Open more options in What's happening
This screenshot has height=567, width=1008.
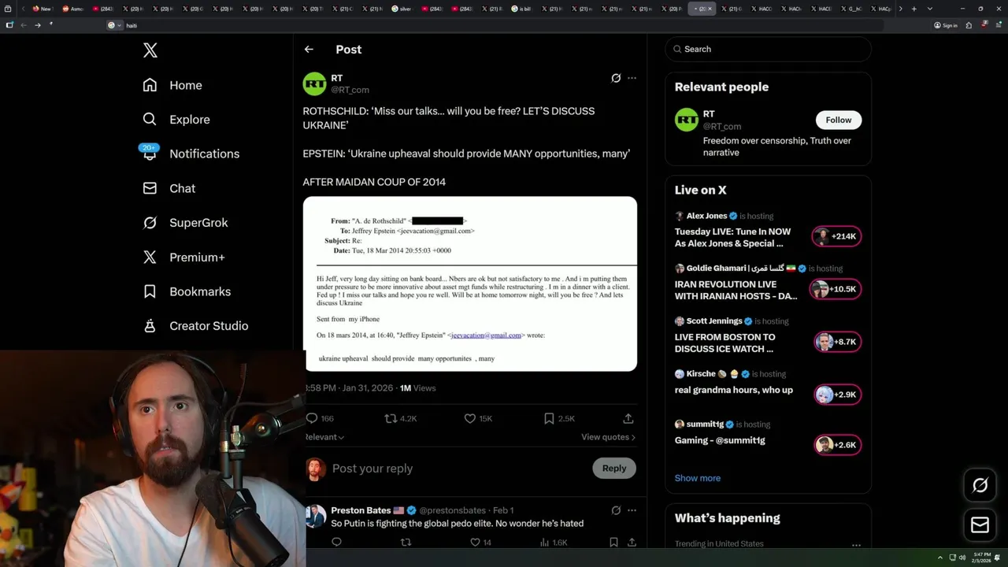point(856,544)
